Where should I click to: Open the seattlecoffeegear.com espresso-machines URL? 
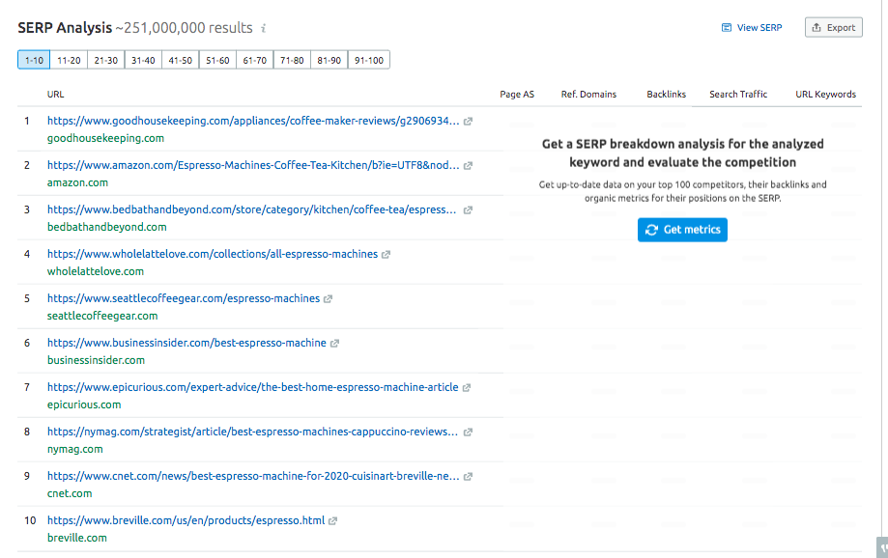[184, 298]
